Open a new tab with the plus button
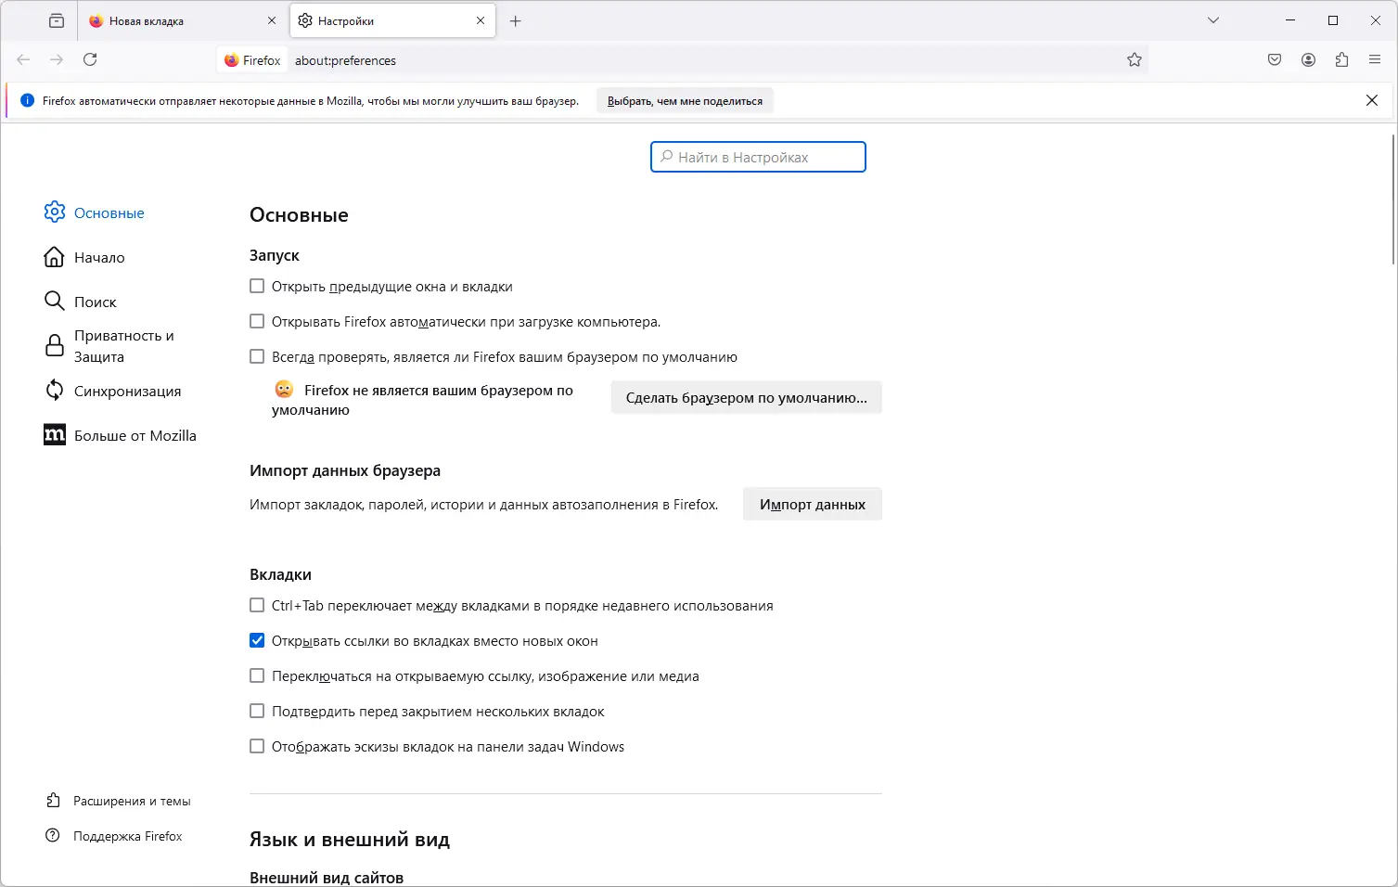 tap(516, 21)
